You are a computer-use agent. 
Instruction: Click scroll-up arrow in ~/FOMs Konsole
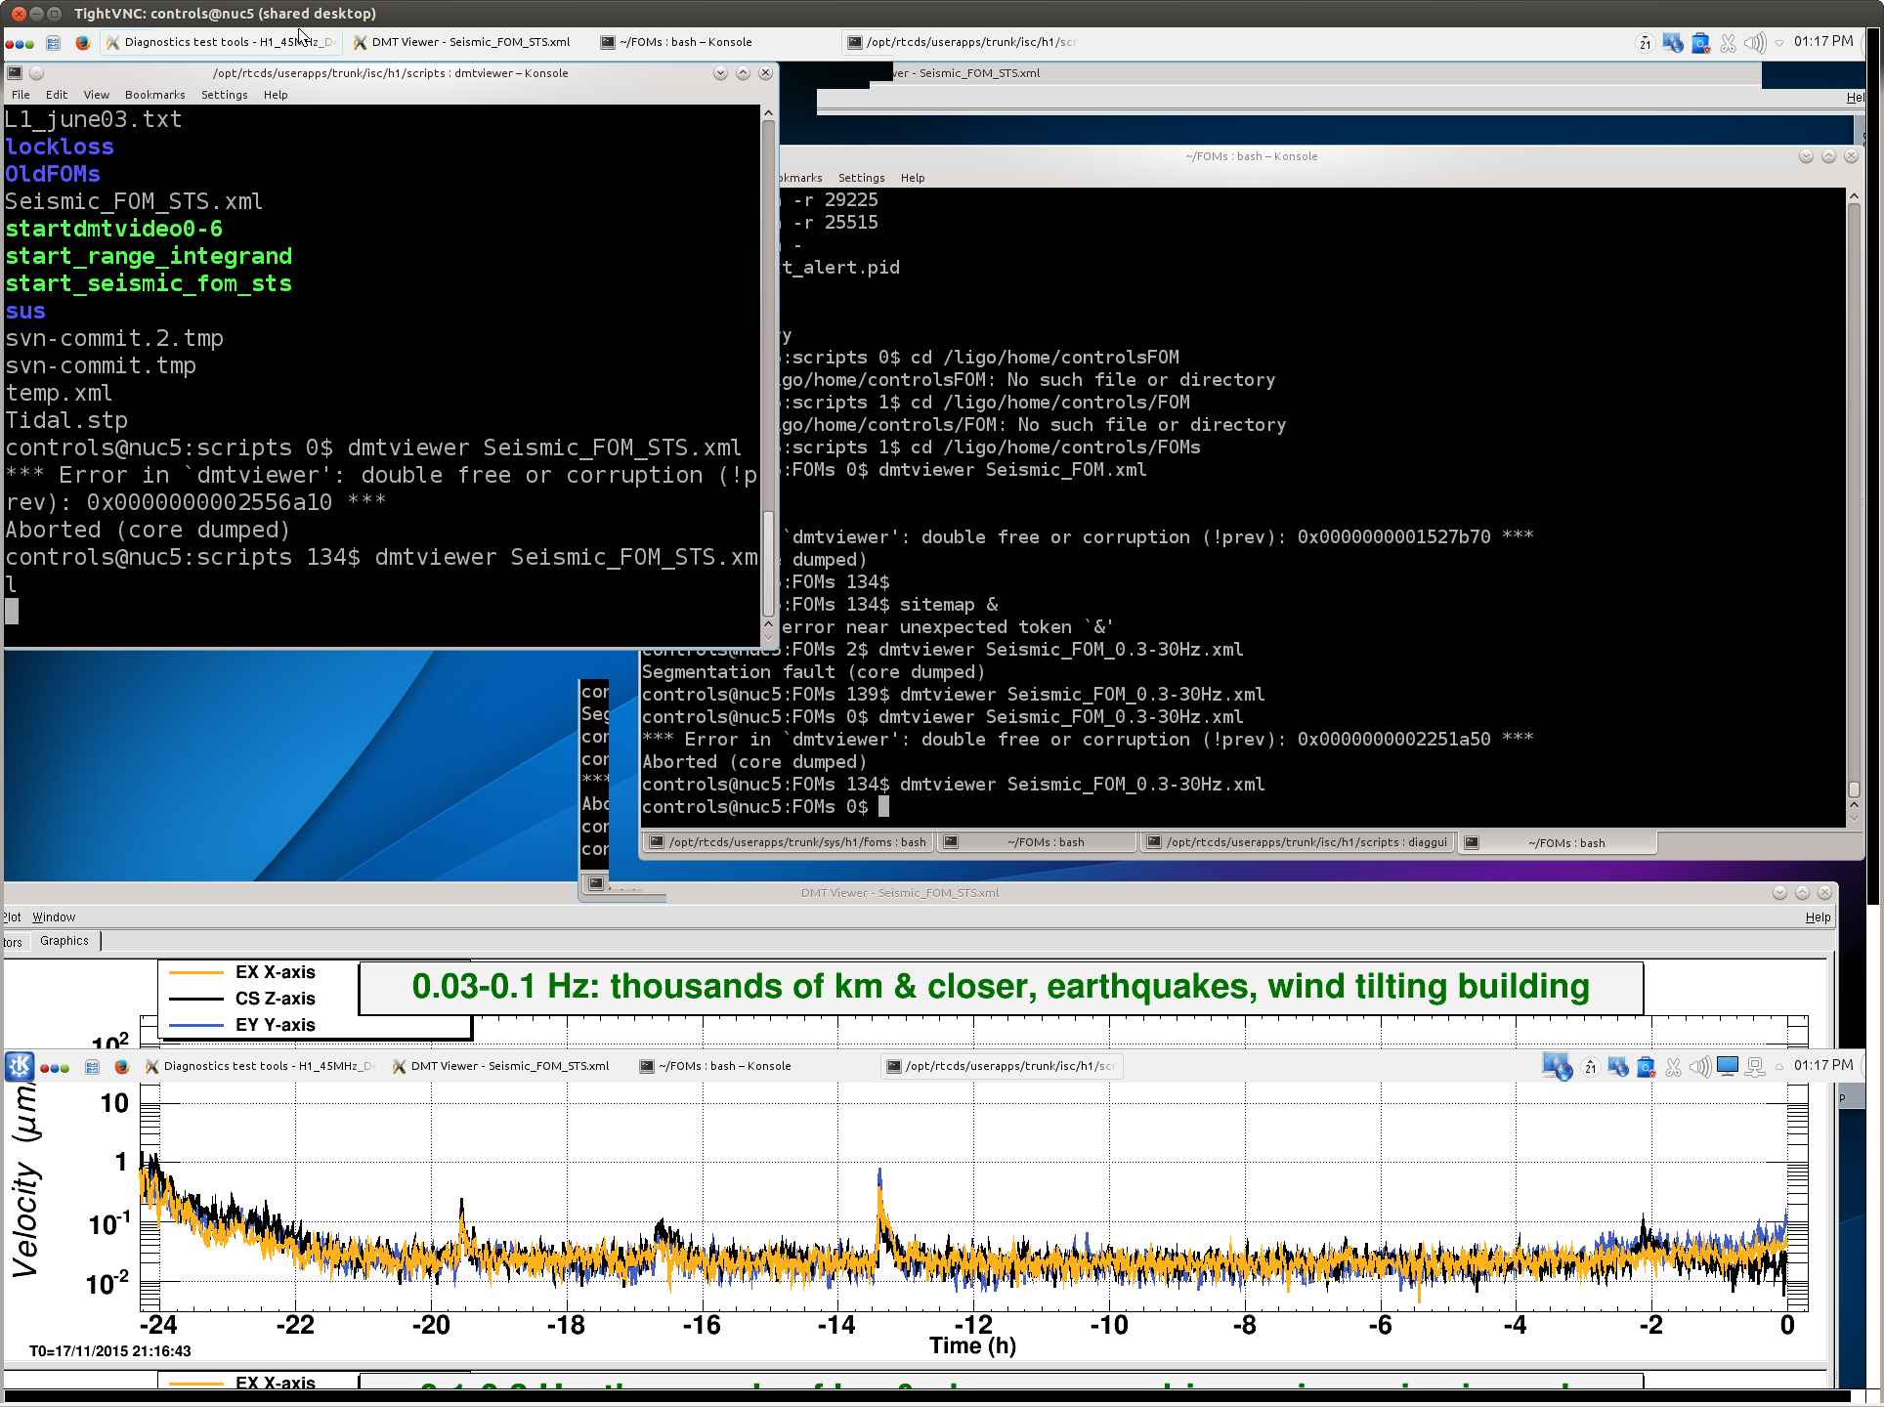coord(1854,196)
